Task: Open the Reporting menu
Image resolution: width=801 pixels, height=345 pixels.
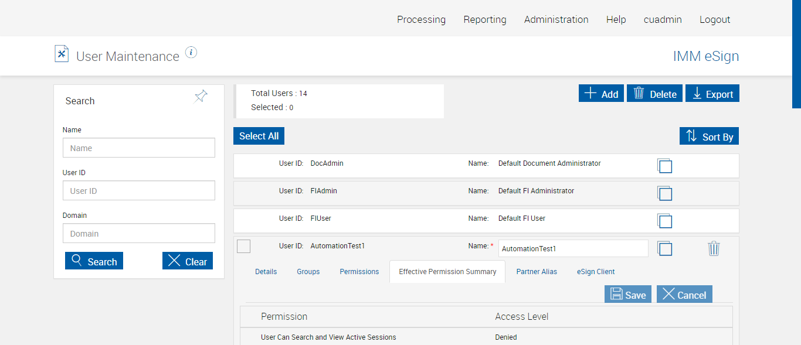Action: pyautogui.click(x=484, y=19)
